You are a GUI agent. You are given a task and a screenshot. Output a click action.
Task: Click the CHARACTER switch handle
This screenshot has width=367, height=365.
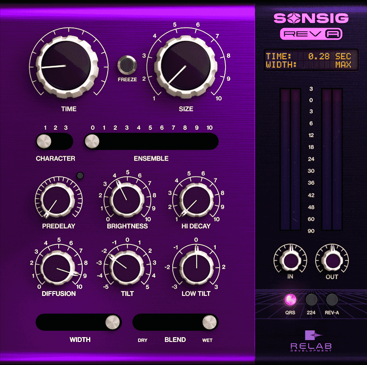click(44, 141)
